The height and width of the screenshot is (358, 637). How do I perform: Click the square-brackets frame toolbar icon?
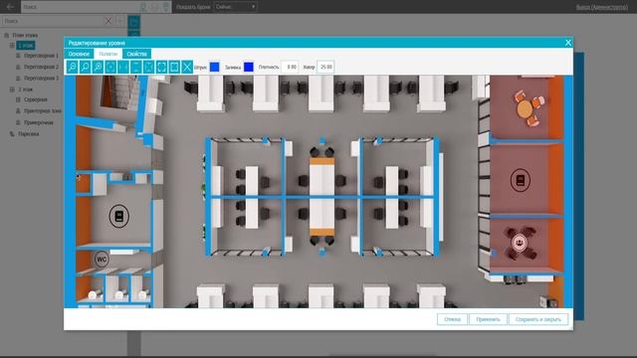tap(161, 67)
